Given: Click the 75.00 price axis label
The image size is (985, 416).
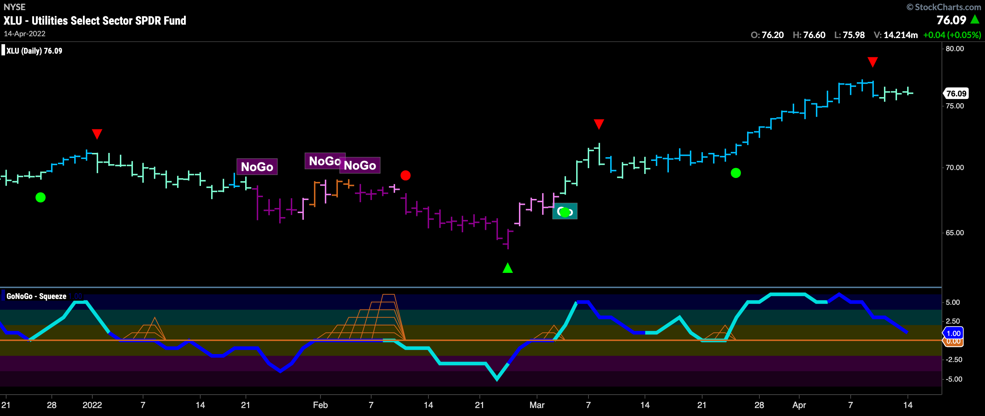Looking at the screenshot, I should (x=955, y=106).
